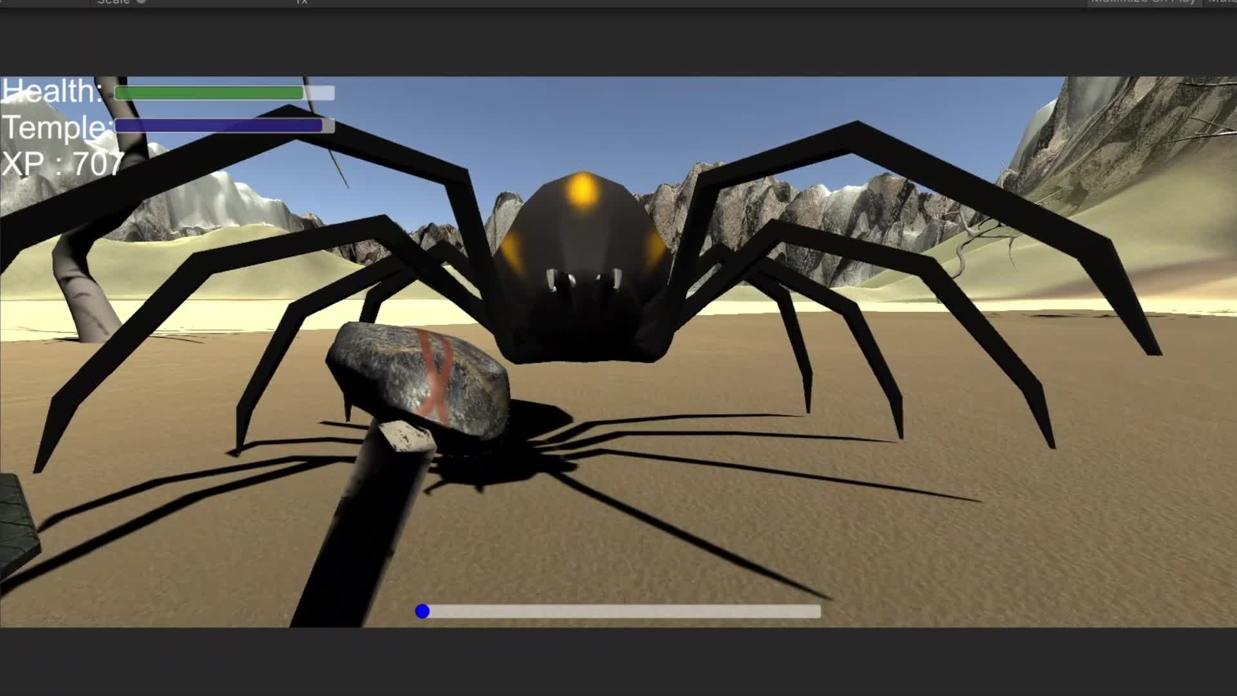The width and height of the screenshot is (1237, 696).
Task: Click the spider's top yellow glowing spot
Action: click(x=582, y=190)
